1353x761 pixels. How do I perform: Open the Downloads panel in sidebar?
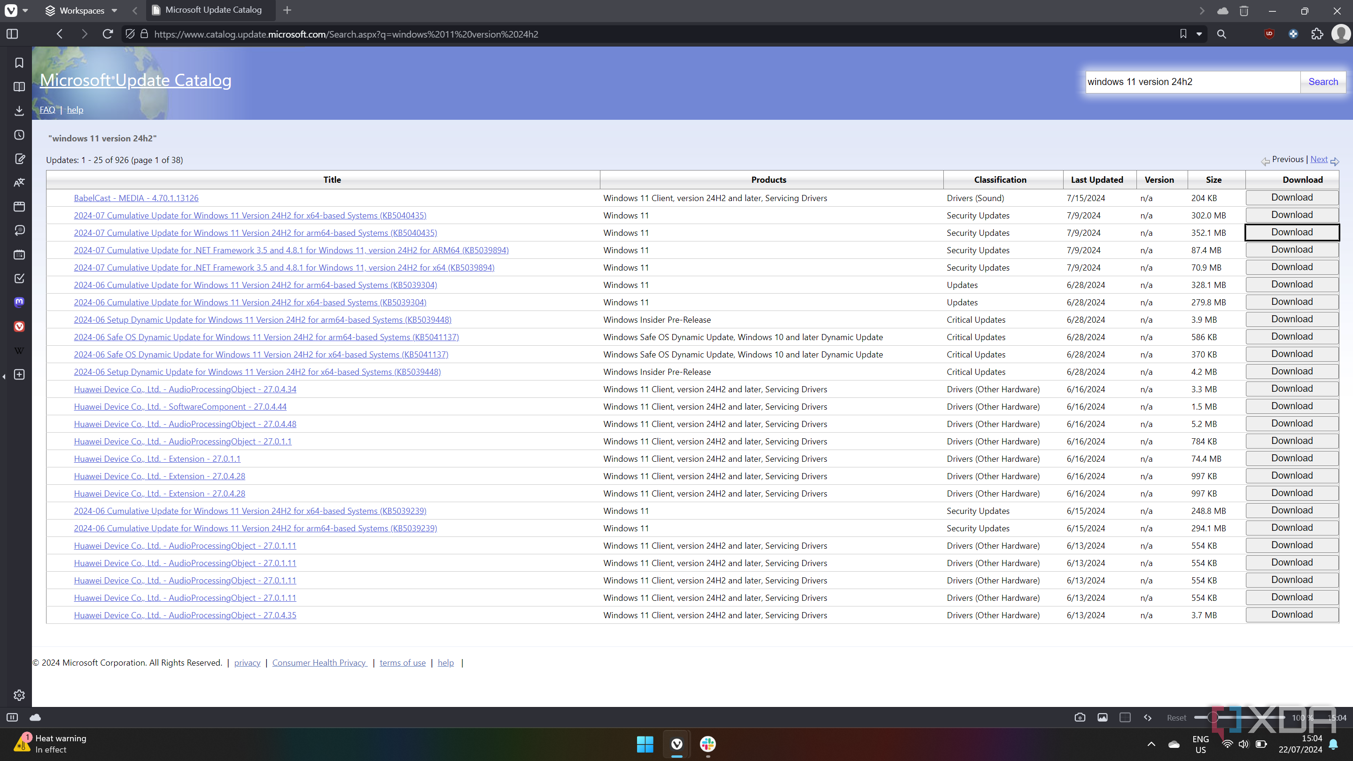pos(19,111)
